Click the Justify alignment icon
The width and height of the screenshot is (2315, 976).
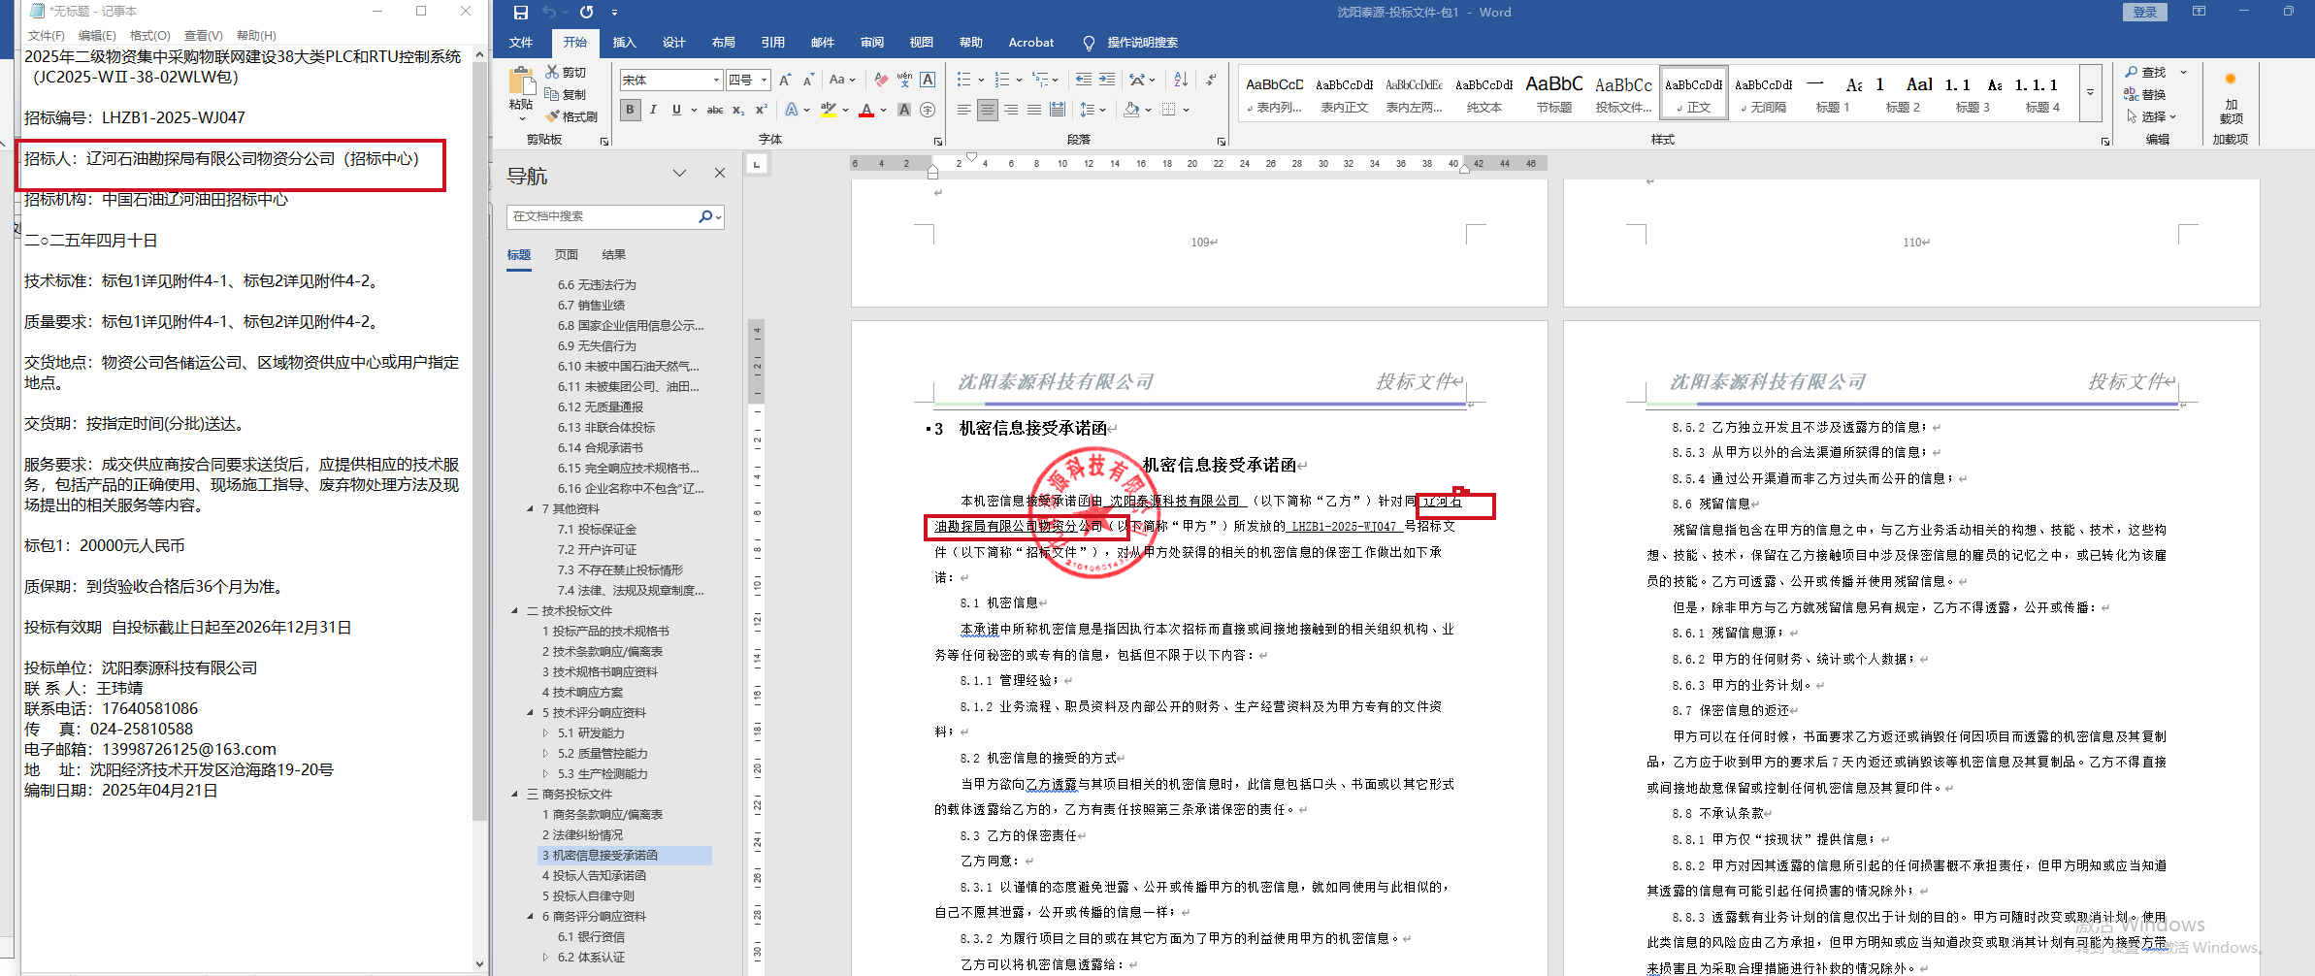1034,110
